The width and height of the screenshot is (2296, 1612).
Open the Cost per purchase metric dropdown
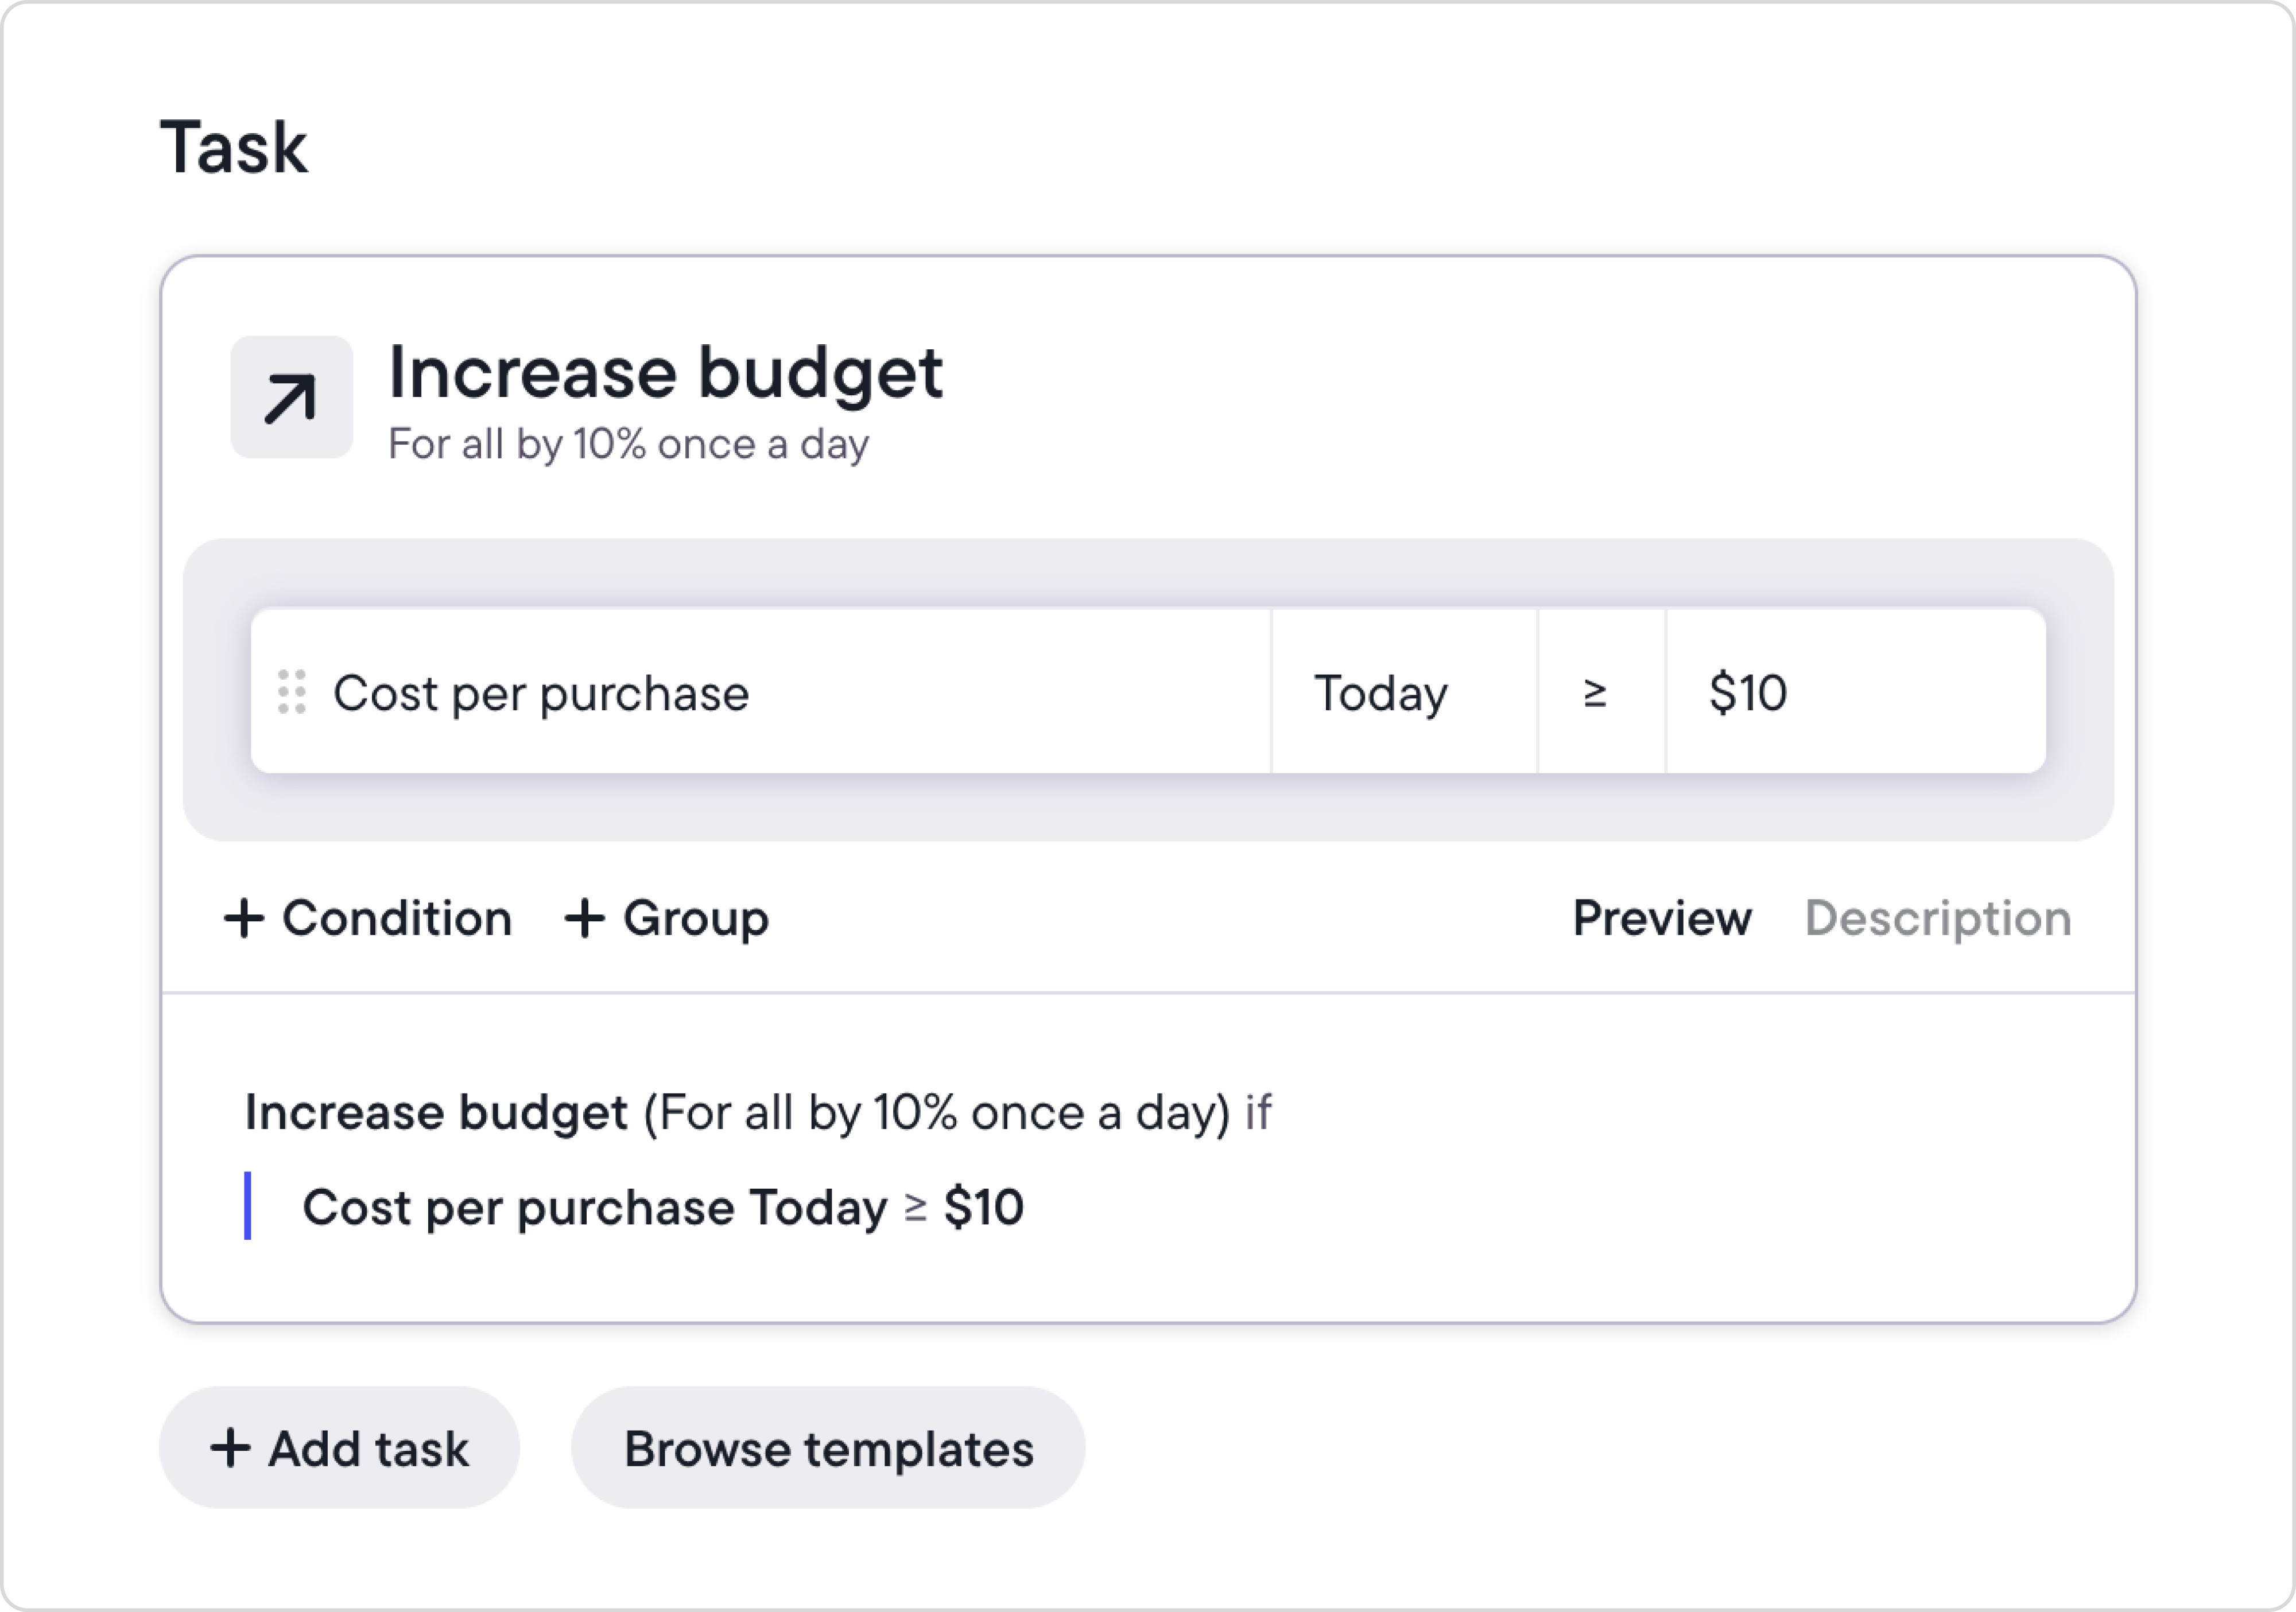pos(760,692)
